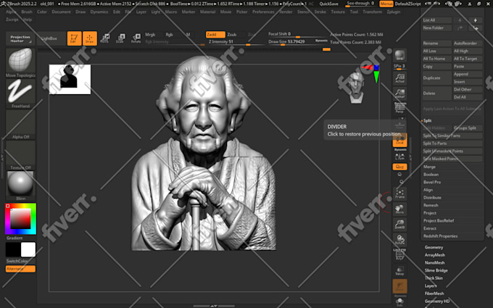Collapse the Split section
The image size is (493, 308).
point(427,121)
